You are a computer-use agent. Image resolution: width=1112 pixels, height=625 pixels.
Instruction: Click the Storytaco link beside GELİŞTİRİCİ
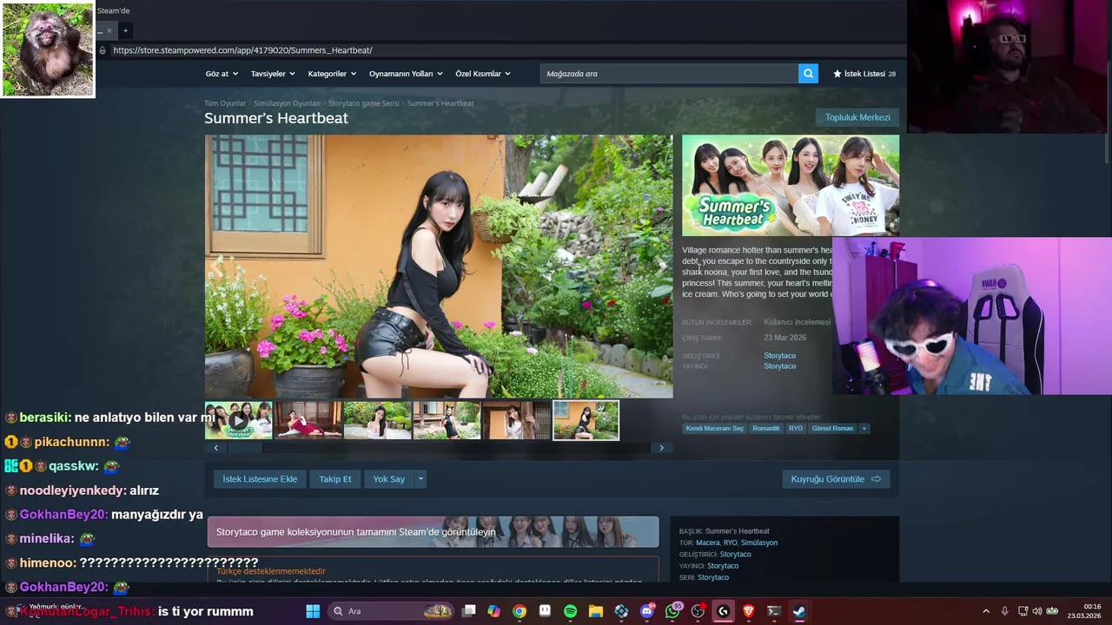pyautogui.click(x=779, y=356)
